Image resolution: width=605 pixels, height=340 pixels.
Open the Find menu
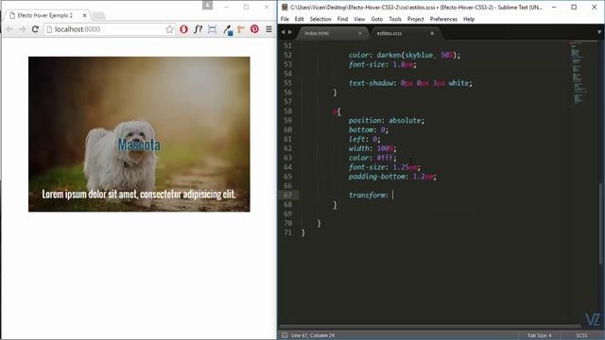coord(342,19)
